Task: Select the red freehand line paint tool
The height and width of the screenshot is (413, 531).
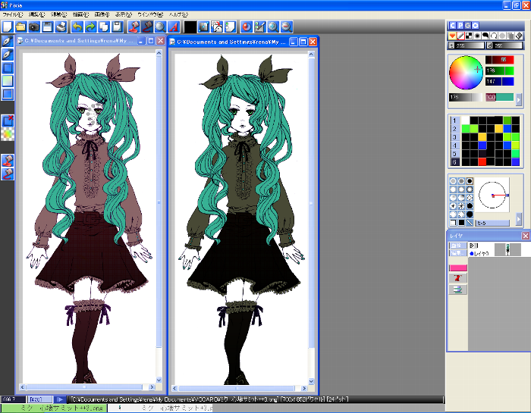Action: 147,27
